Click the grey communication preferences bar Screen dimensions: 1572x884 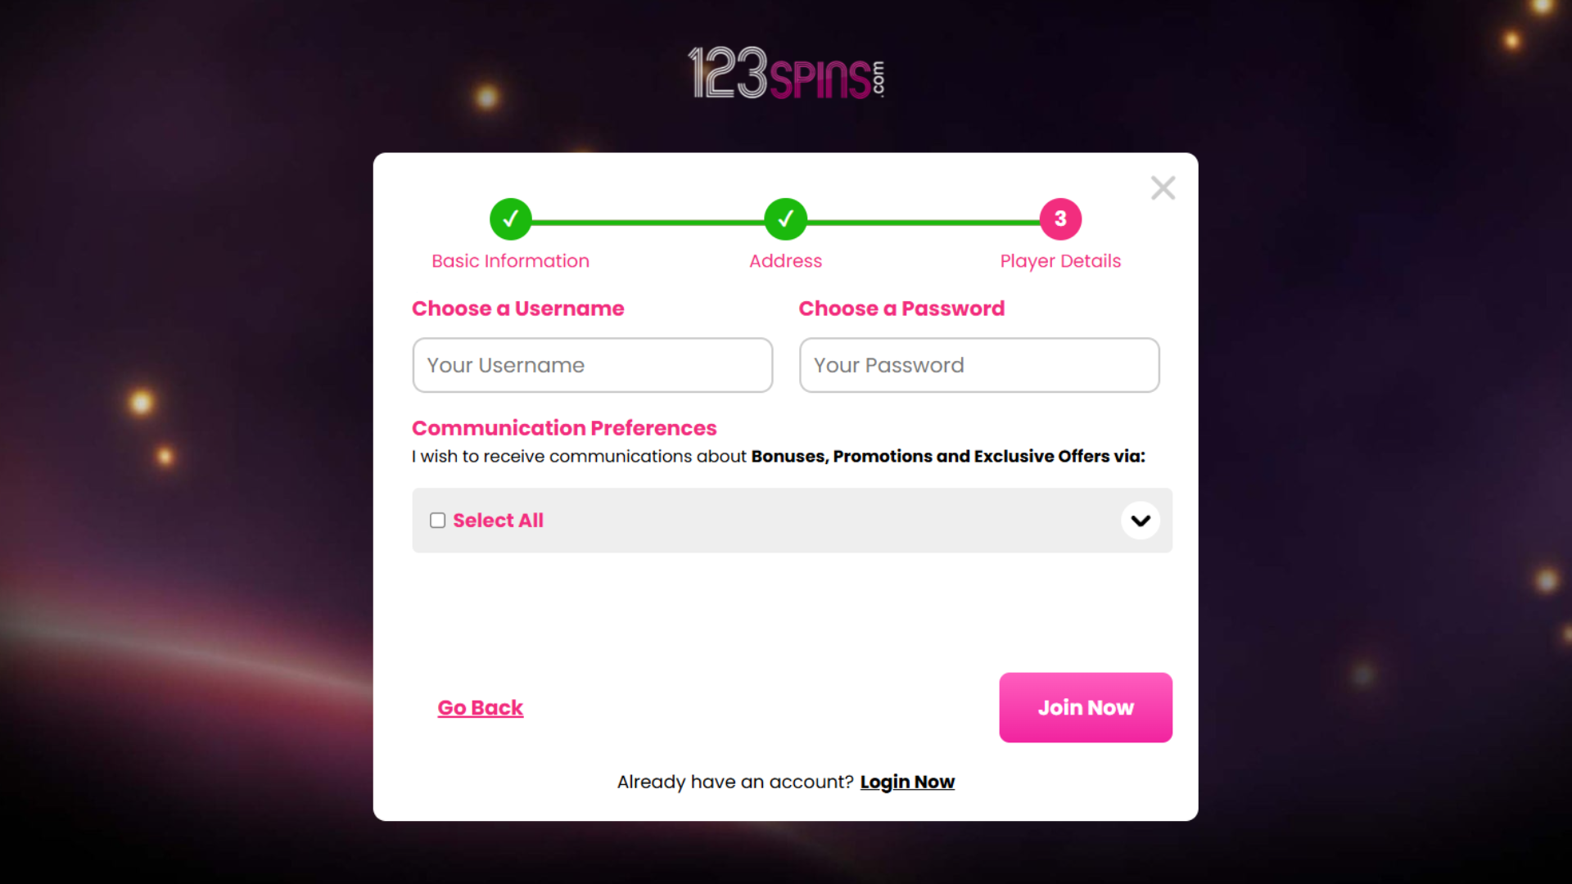(x=819, y=521)
